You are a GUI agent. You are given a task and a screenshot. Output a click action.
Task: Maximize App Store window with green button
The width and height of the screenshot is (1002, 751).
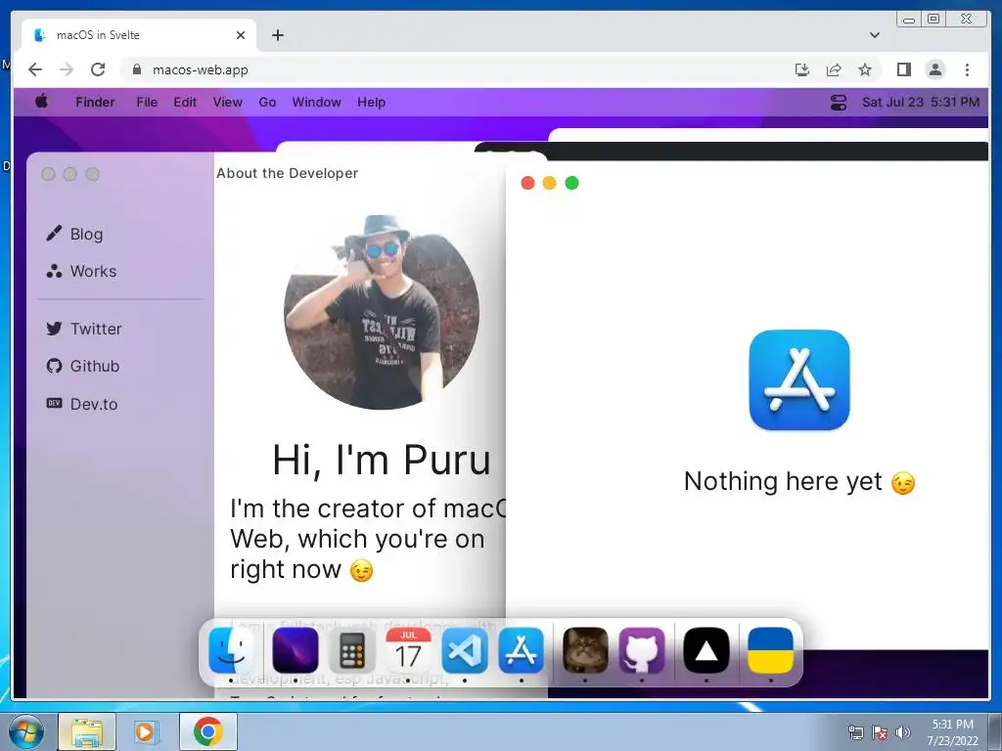tap(571, 183)
